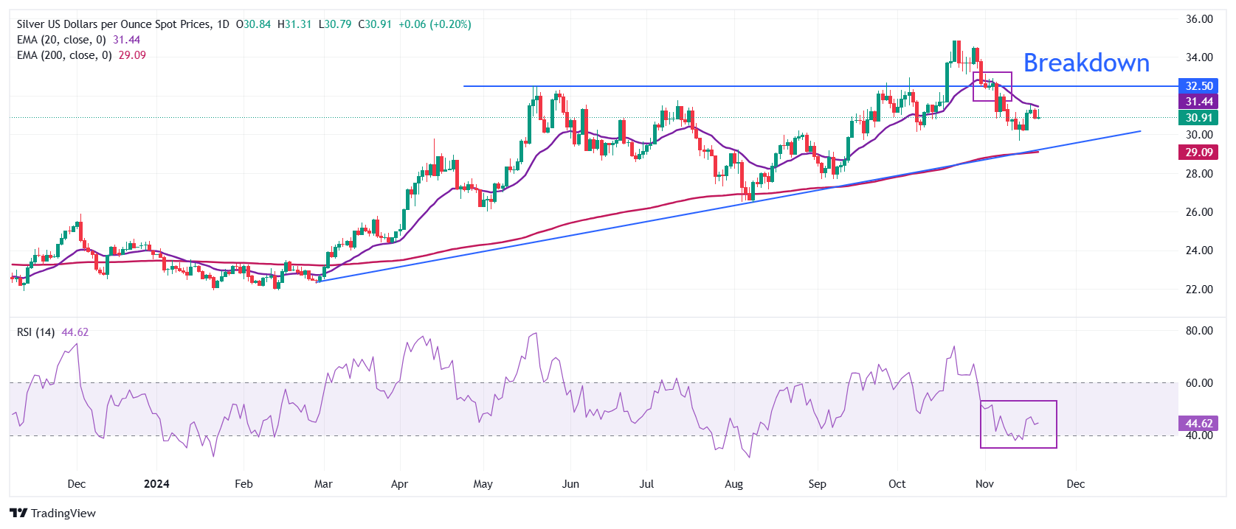Select the EMA (20, close, 0) legend
Viewport: 1236px width, 529px height.
[x=61, y=40]
